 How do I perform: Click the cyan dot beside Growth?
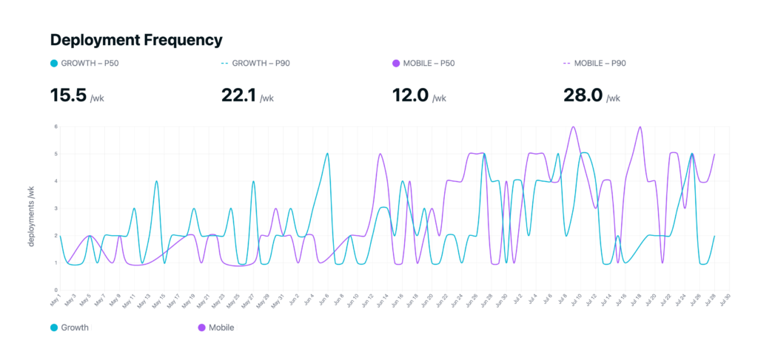[x=54, y=328]
